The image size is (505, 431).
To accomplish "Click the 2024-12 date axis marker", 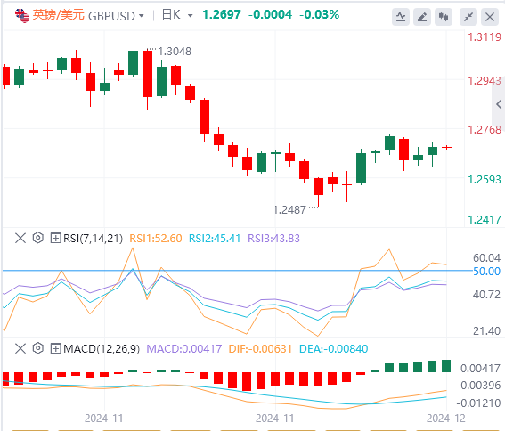I will point(446,419).
